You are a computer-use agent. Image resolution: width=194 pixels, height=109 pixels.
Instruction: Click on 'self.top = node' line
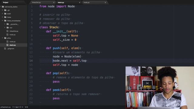click(65, 65)
